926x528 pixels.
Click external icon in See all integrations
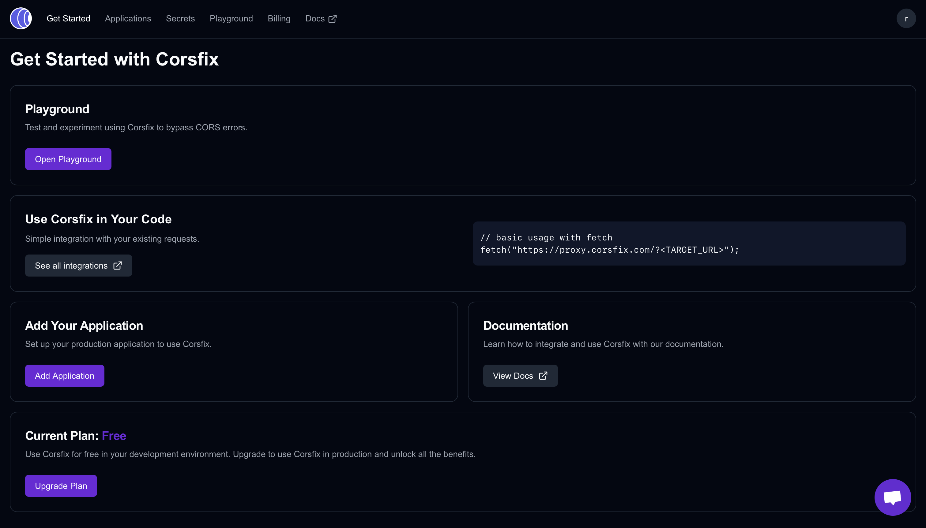click(x=118, y=266)
